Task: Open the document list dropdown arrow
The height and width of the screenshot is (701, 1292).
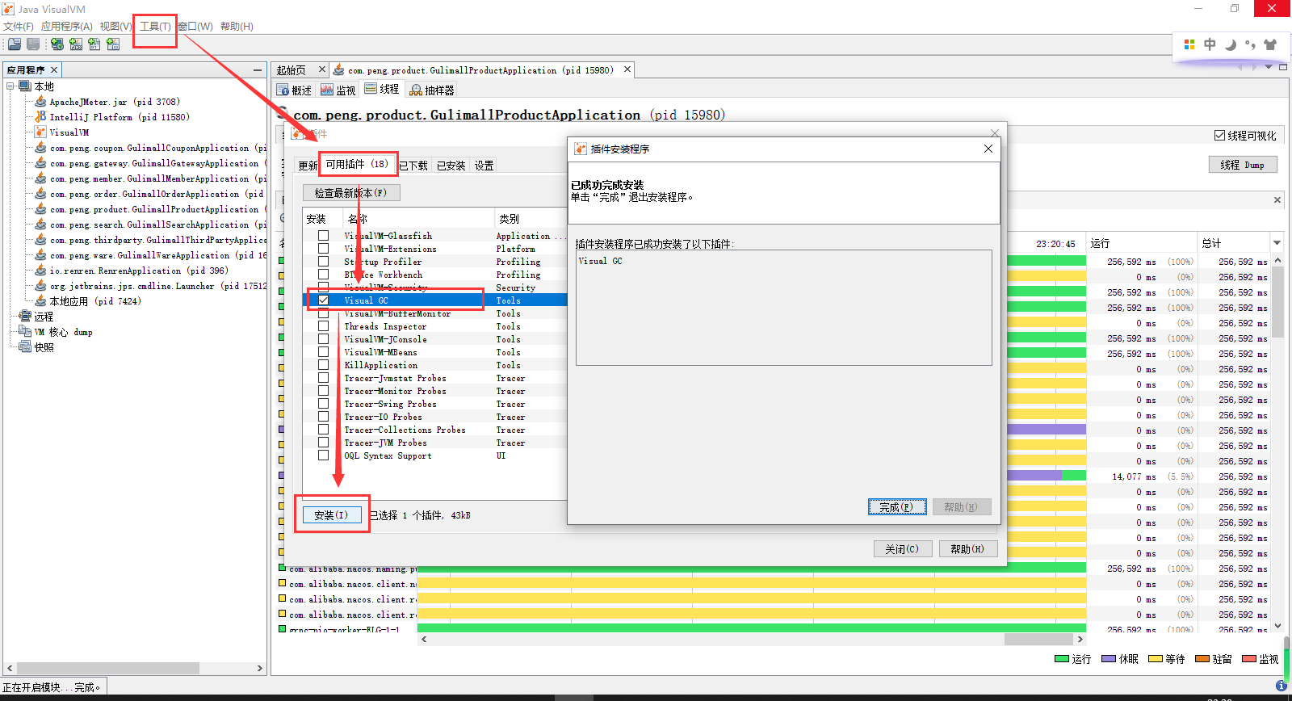Action: point(1269,67)
